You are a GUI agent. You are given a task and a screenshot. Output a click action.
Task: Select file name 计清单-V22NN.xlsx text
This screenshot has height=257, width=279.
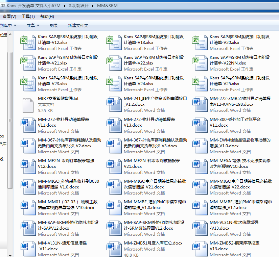point(228,63)
